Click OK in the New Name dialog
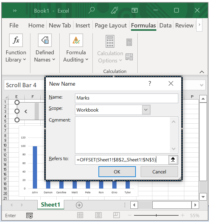This screenshot has width=209, height=222. pos(117,172)
